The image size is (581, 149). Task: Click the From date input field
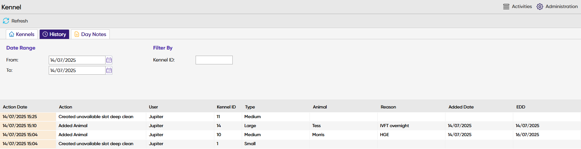(x=77, y=60)
